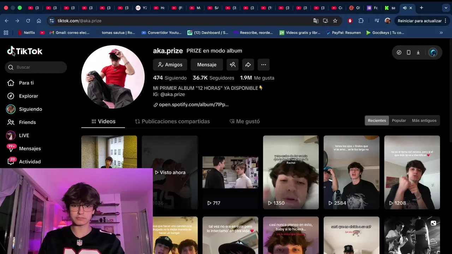This screenshot has height=254, width=452.
Task: Open site info icon beside URL
Action: 52,21
